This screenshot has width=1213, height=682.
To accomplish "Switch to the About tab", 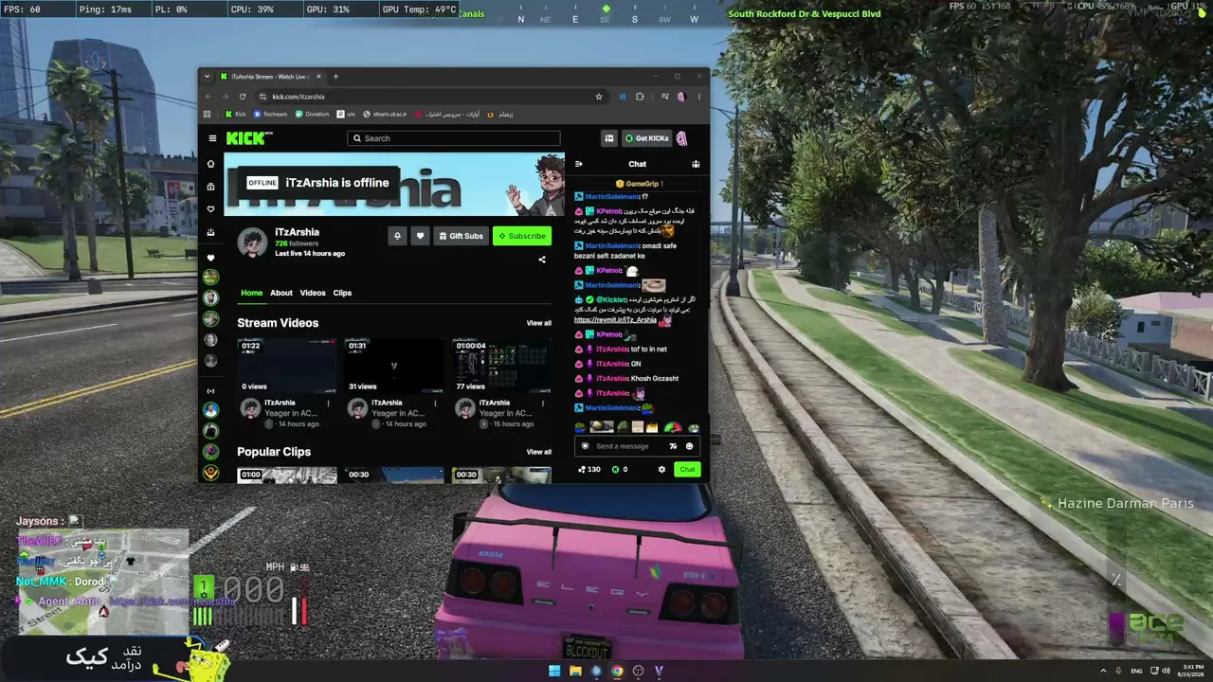I will [x=281, y=293].
